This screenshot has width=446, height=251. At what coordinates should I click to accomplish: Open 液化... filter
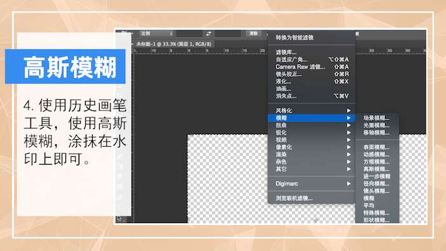[311, 81]
